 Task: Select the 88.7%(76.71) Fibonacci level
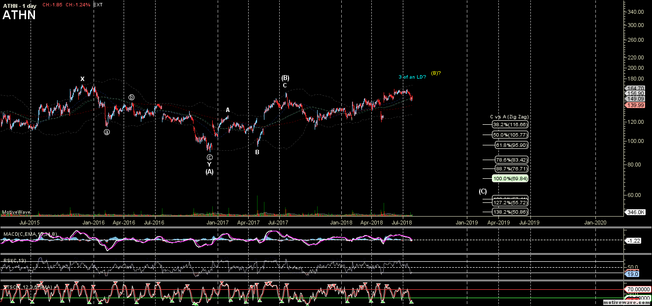pyautogui.click(x=512, y=168)
